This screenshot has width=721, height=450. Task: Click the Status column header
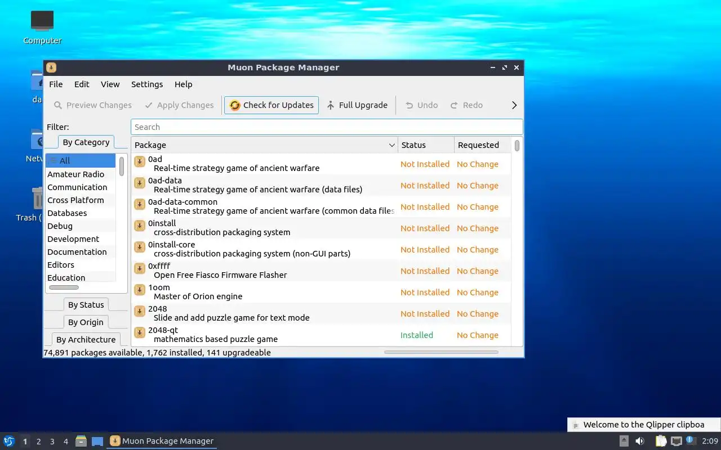(426, 145)
